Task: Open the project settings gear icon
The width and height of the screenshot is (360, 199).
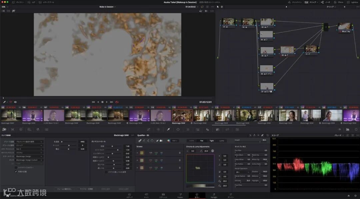Action: [x=355, y=196]
